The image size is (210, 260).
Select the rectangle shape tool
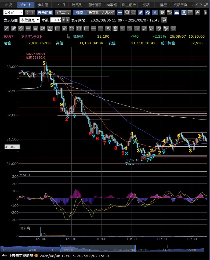tap(86, 28)
